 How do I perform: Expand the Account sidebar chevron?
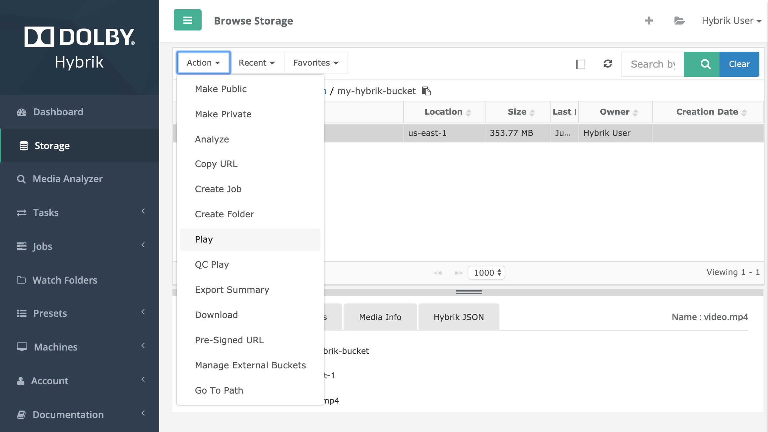point(143,379)
